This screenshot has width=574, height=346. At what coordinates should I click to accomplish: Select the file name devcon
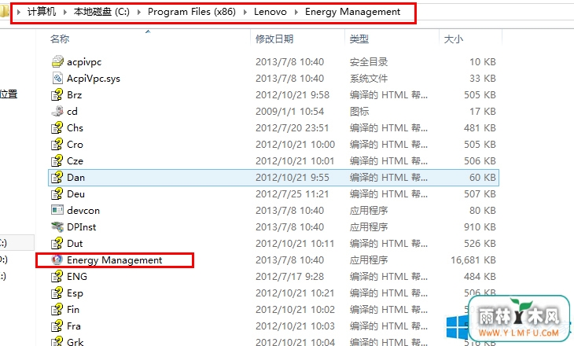pyautogui.click(x=83, y=211)
